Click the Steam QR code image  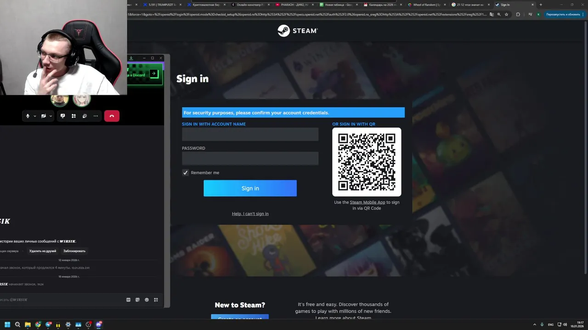click(367, 162)
